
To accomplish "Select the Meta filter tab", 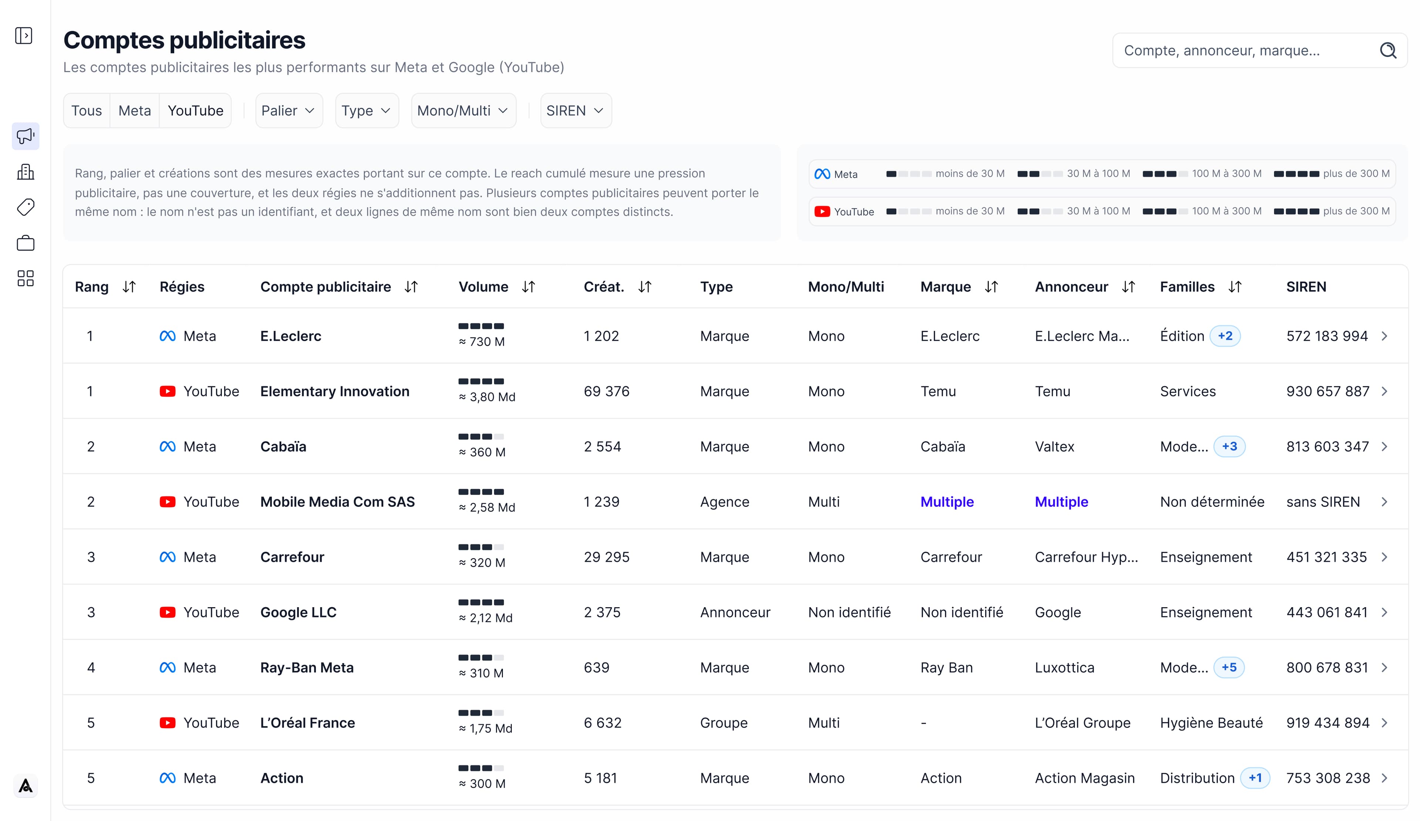I will click(135, 111).
